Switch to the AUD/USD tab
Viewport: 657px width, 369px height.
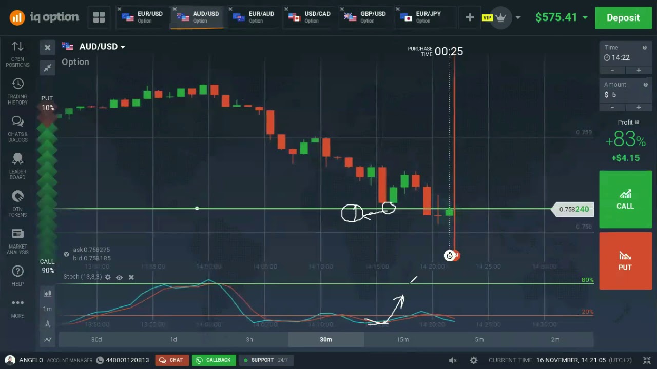pyautogui.click(x=198, y=17)
